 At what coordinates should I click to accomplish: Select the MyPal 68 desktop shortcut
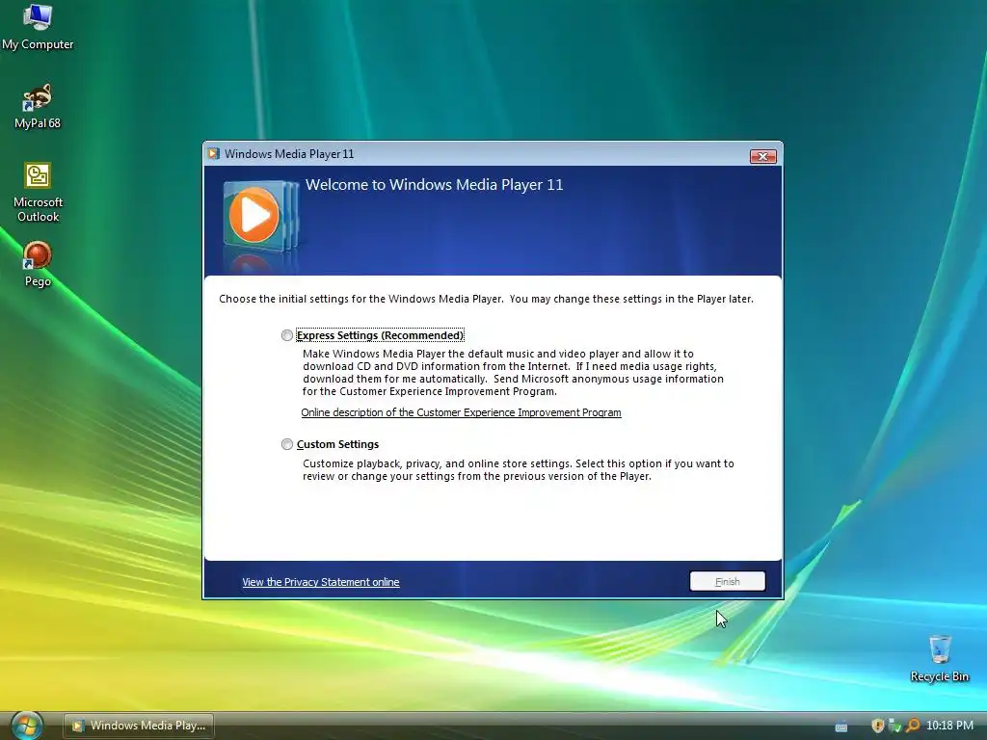38,107
